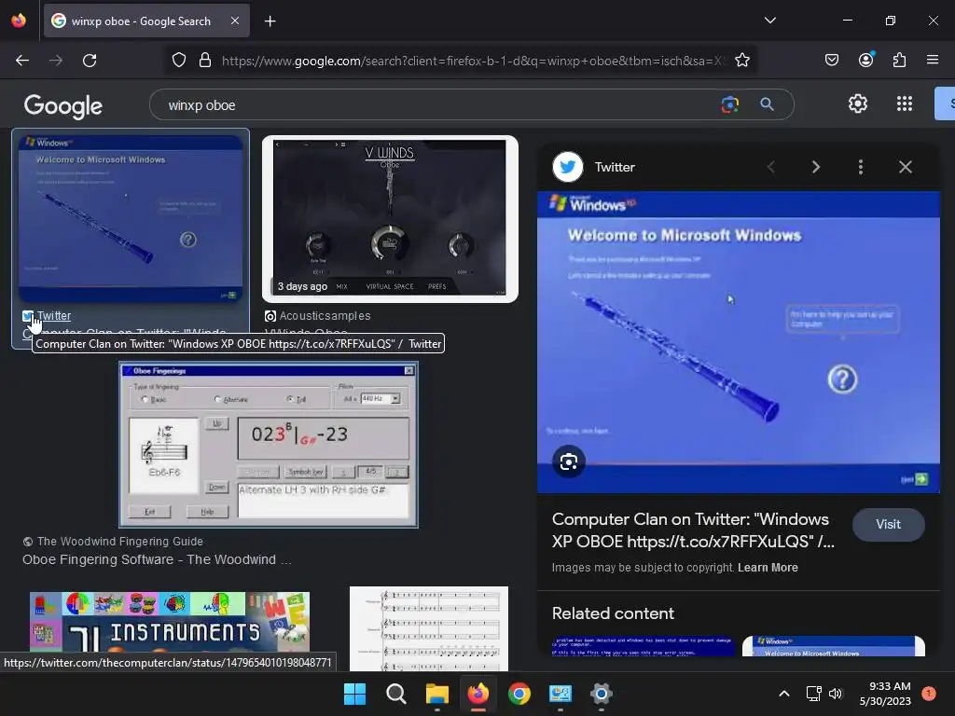Open the three-dot more options in preview panel
The width and height of the screenshot is (955, 716).
(860, 167)
